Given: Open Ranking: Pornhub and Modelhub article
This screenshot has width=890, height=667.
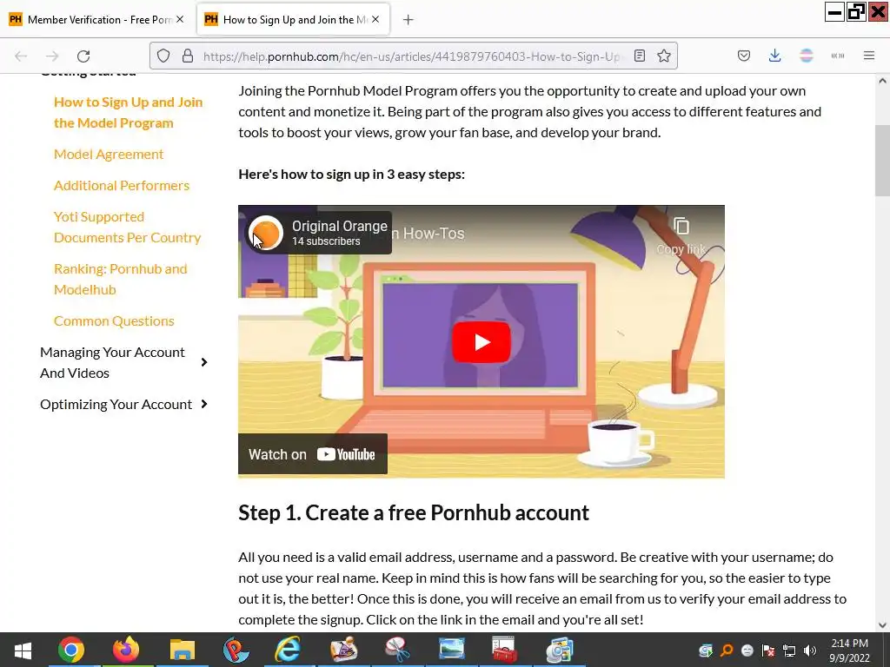Looking at the screenshot, I should pos(120,279).
